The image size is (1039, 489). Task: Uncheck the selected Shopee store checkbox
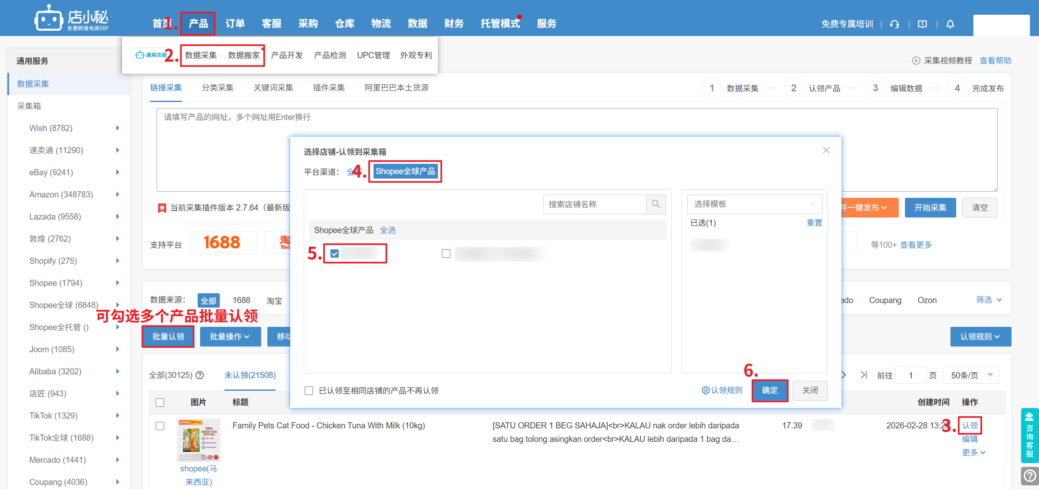[x=335, y=254]
